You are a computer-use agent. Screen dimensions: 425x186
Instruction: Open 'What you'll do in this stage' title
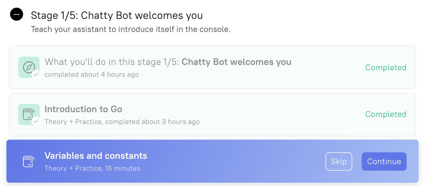coord(168,62)
